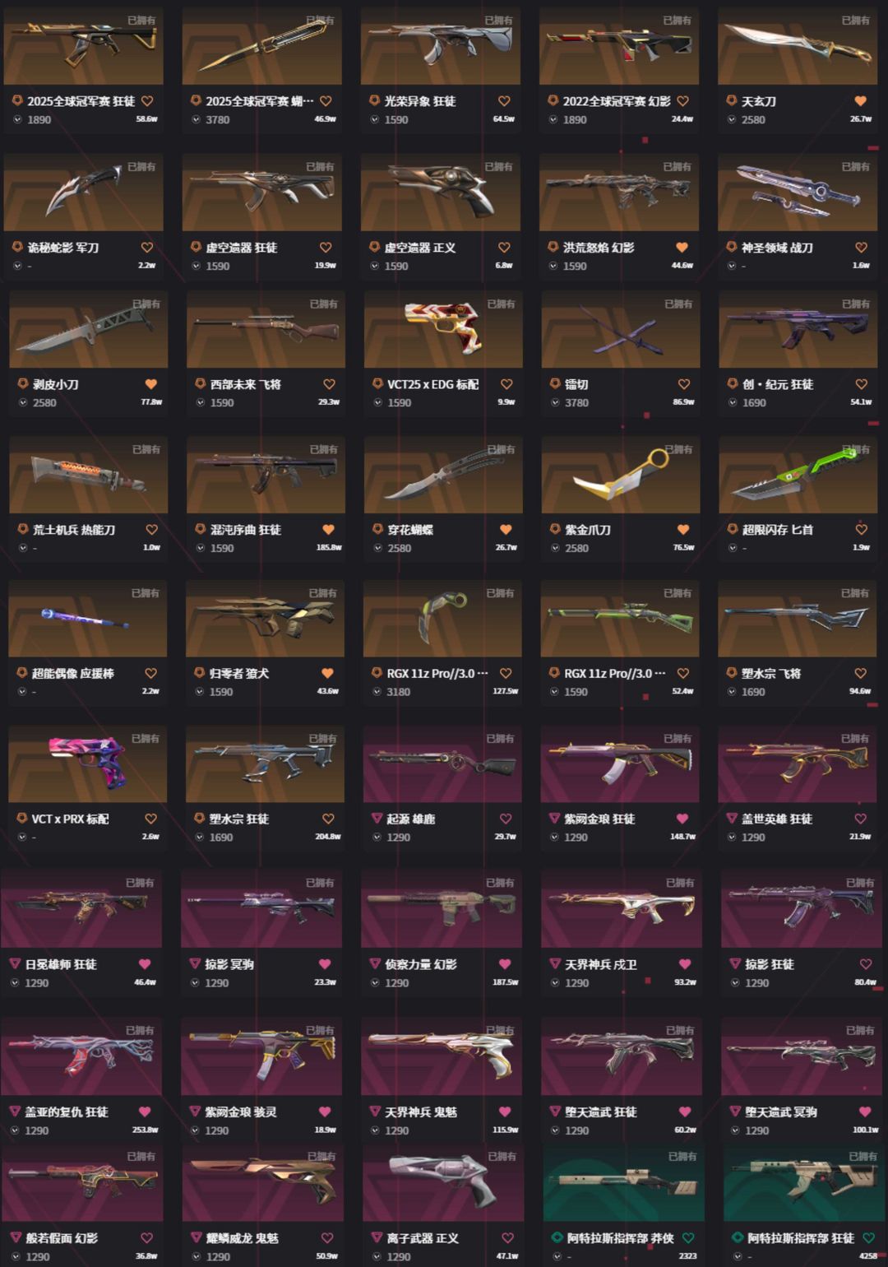
Task: Open the VCT x PRX 标配 pistol image
Action: pos(88,764)
